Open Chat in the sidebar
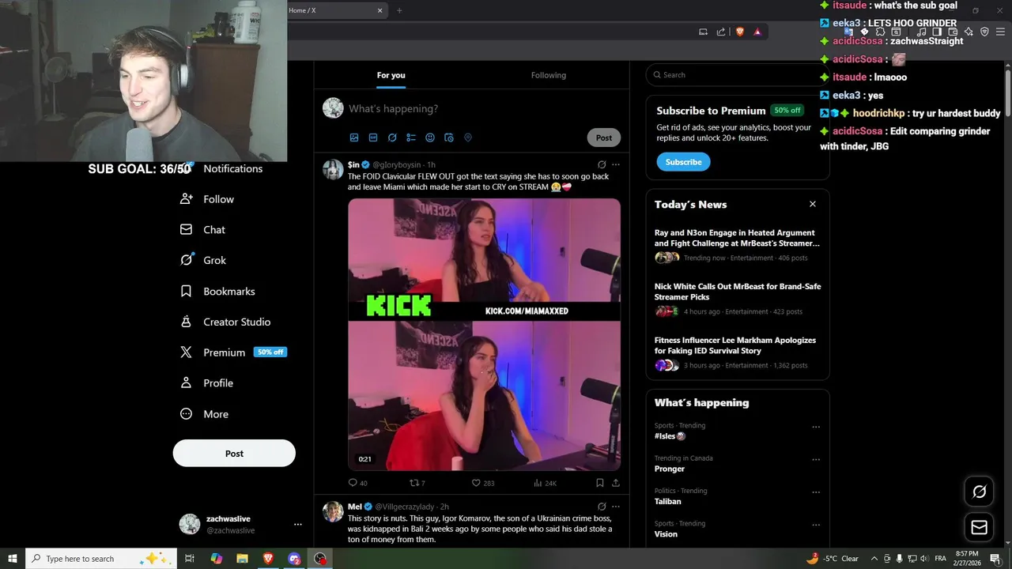This screenshot has width=1012, height=569. pos(203,230)
